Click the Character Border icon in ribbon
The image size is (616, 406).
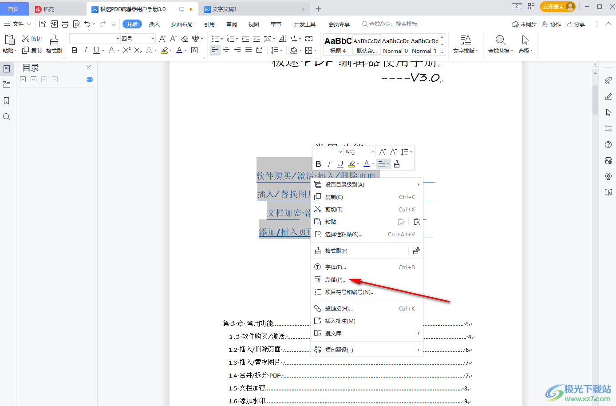194,50
